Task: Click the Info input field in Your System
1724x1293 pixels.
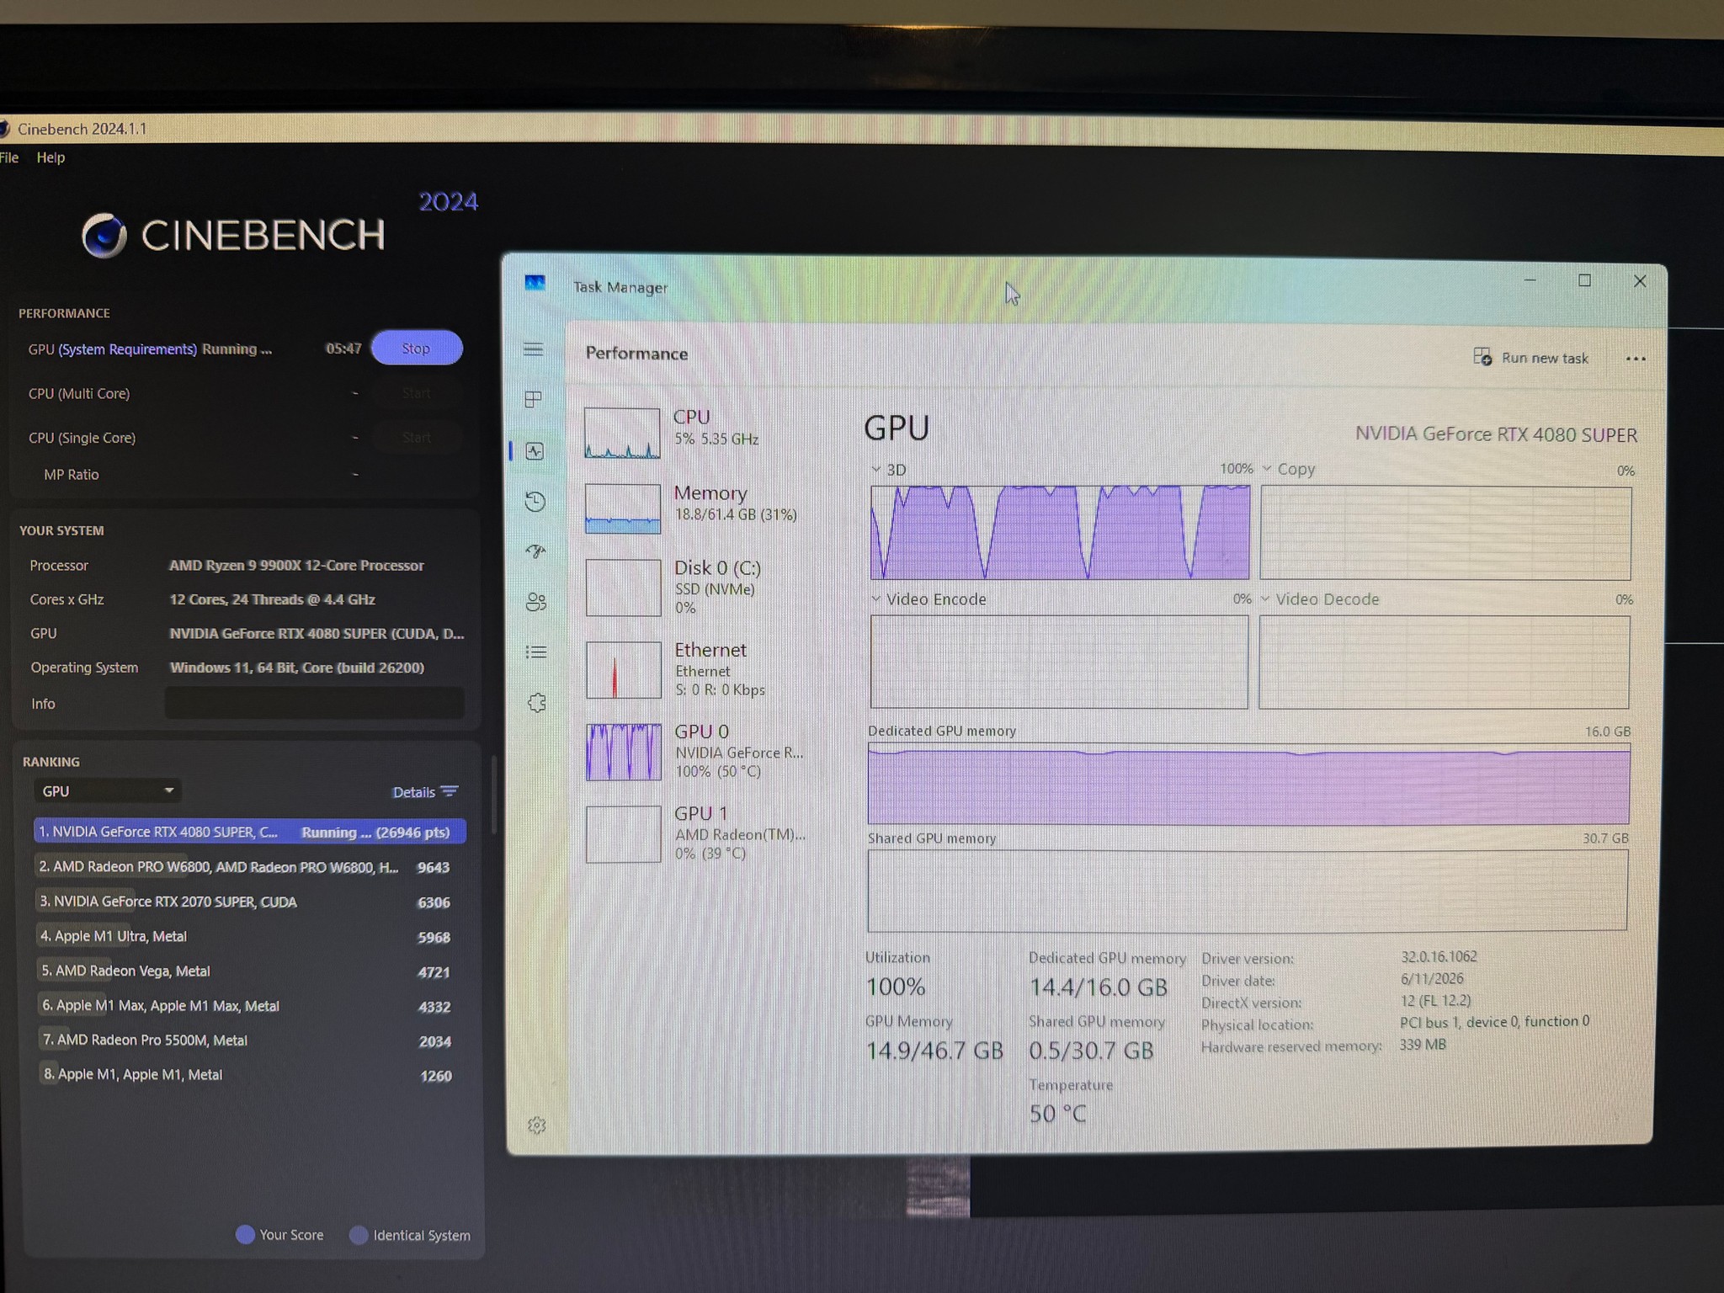Action: point(314,703)
